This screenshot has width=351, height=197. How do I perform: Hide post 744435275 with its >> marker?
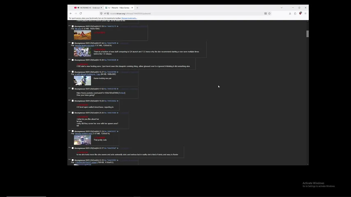tap(69, 26)
